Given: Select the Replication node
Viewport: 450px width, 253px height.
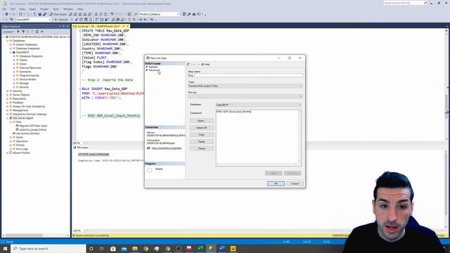Looking at the screenshot, I should pos(19,98).
